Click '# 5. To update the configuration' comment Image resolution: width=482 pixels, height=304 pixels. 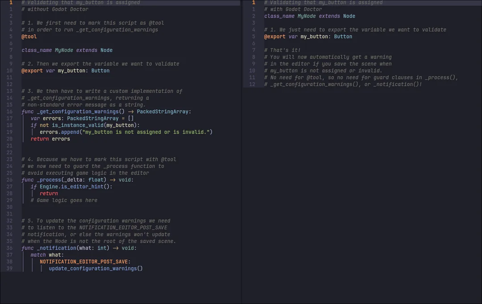point(96,221)
